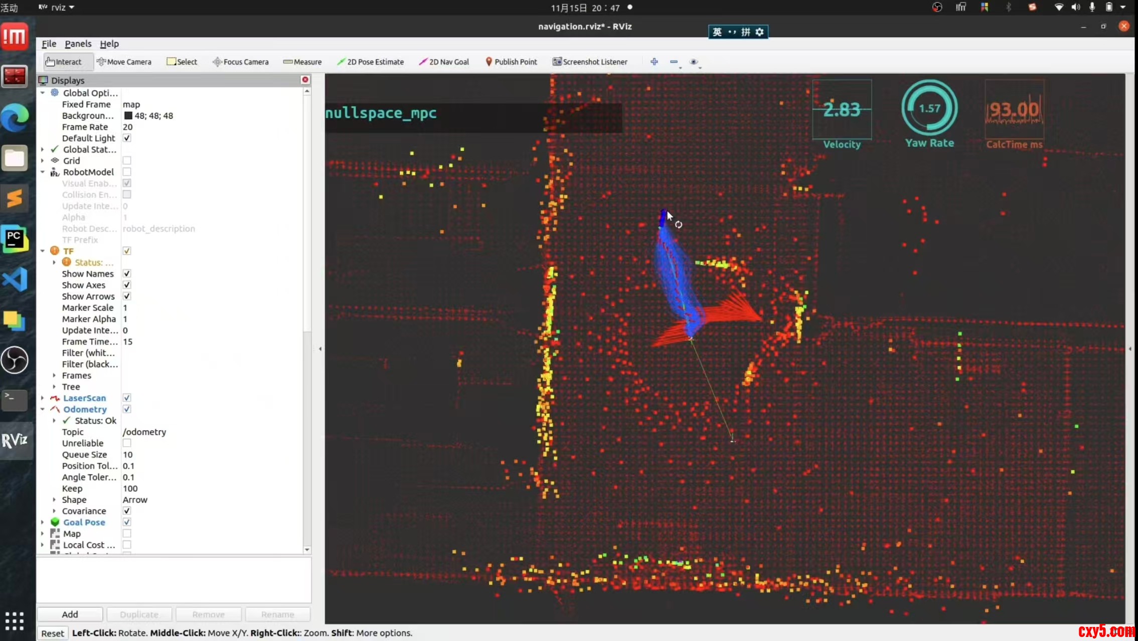1138x641 pixels.
Task: Toggle the Show Names checkbox
Action: pos(127,273)
